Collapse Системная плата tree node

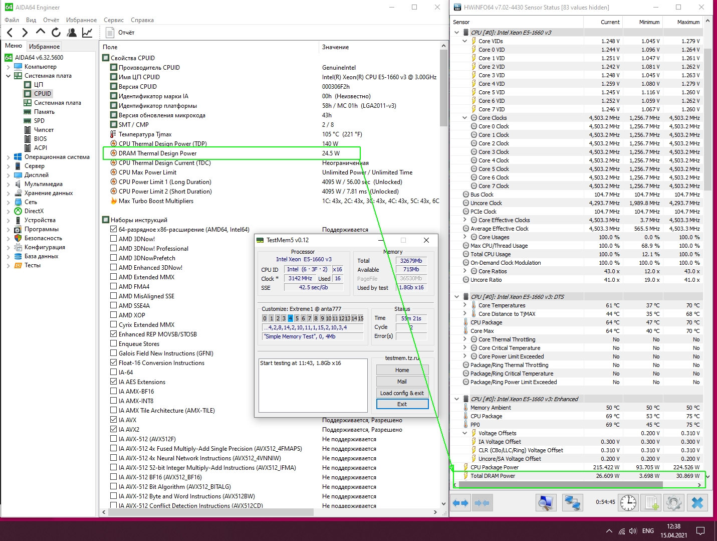point(8,76)
